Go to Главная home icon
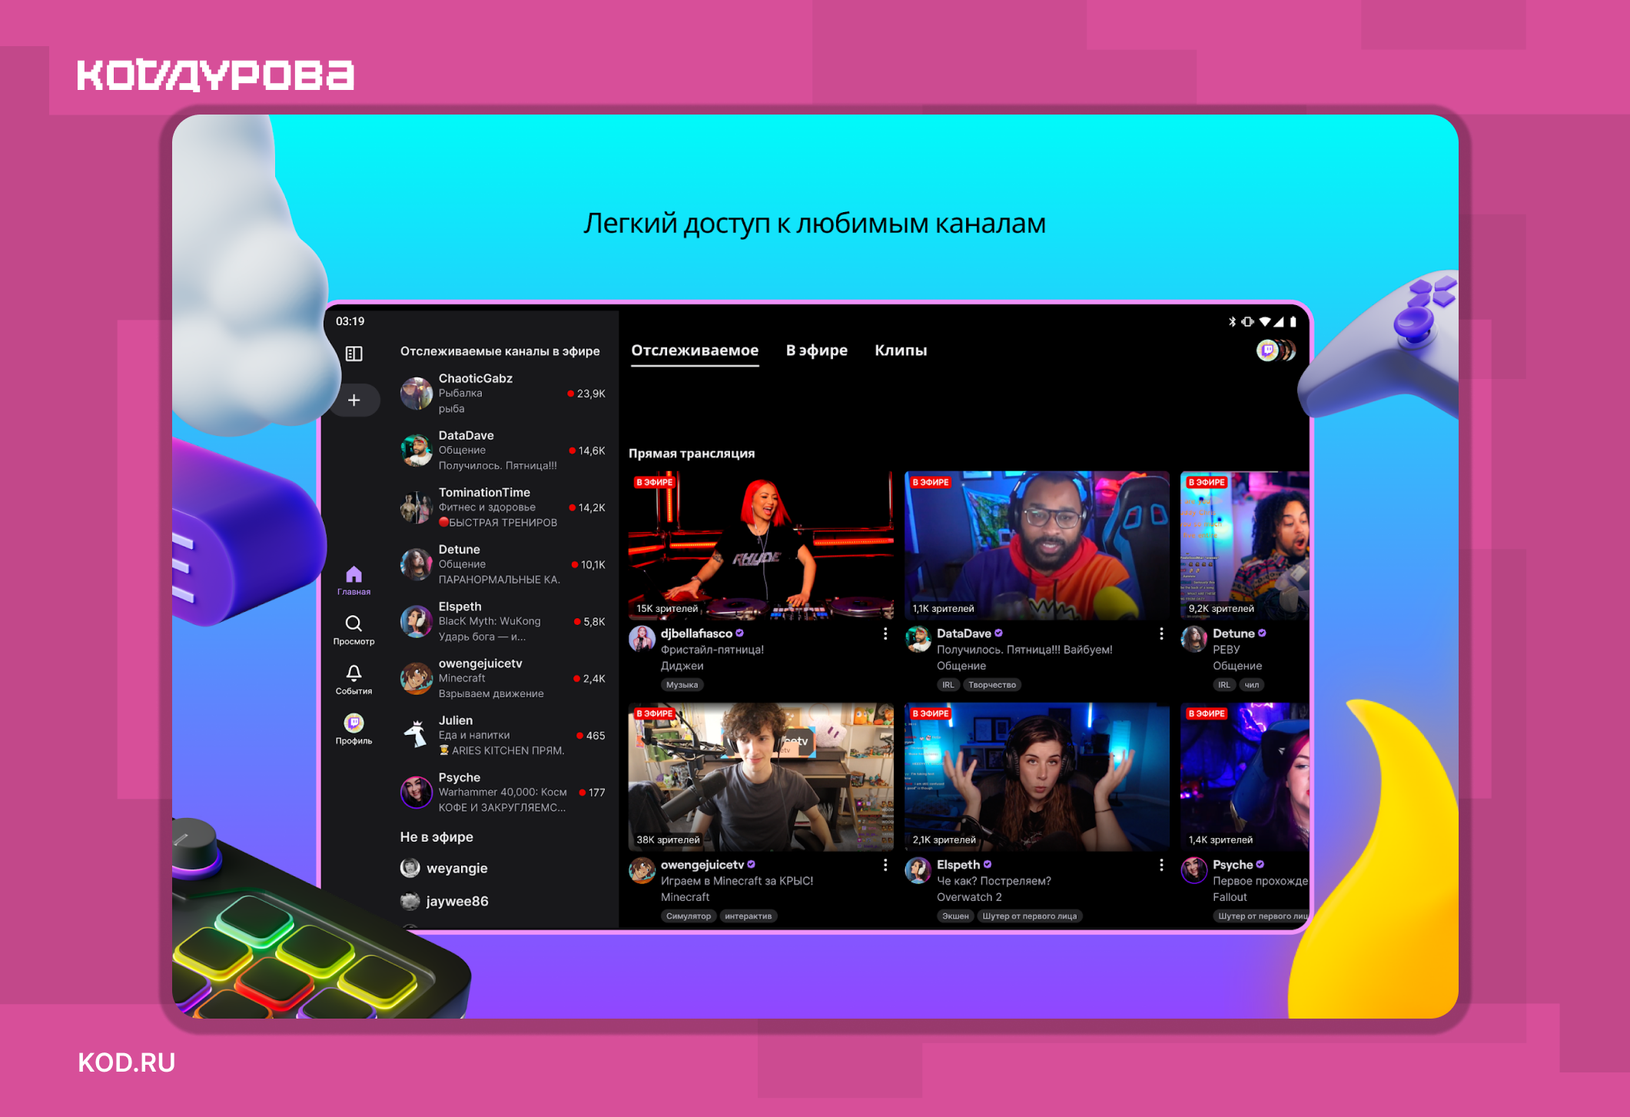 [x=354, y=580]
